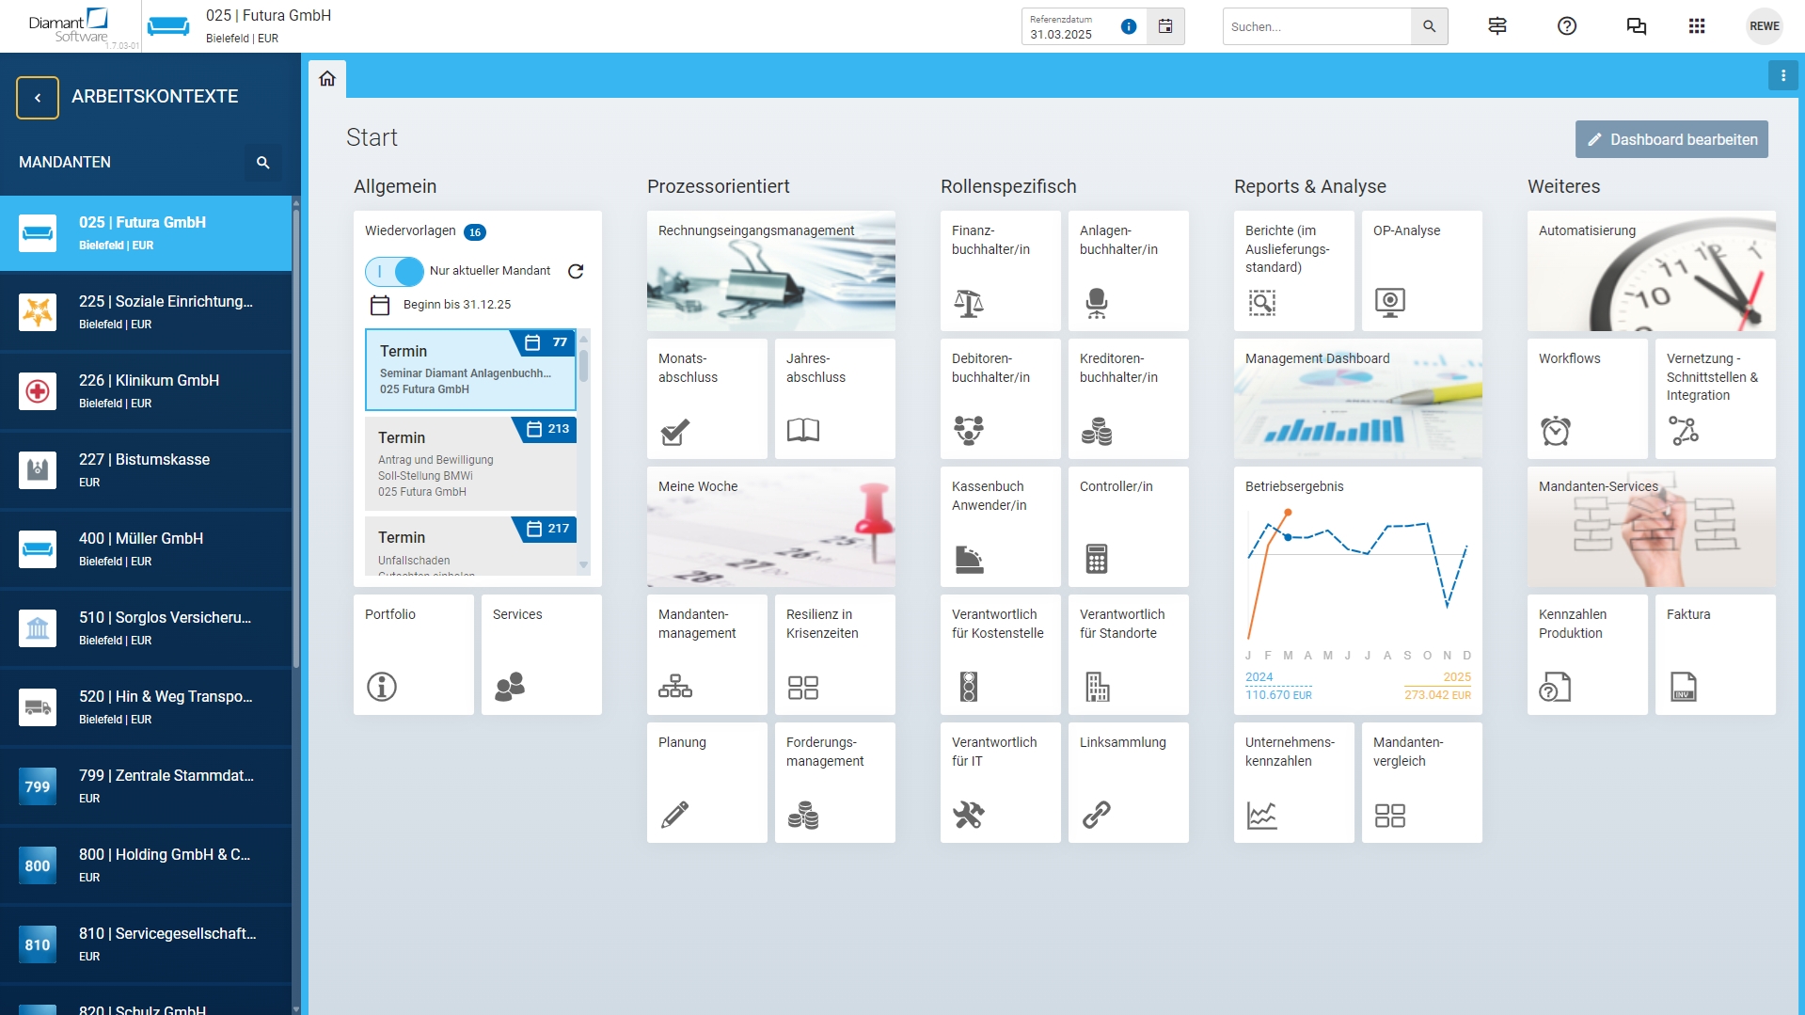This screenshot has height=1015, width=1805.
Task: Open the apps grid icon in header
Action: click(1696, 26)
